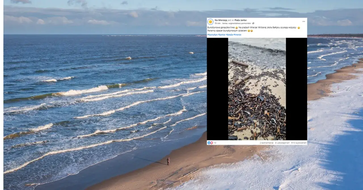Click the red heart Love reaction icon
Screen dimensions: 363x190
[x=211, y=143]
